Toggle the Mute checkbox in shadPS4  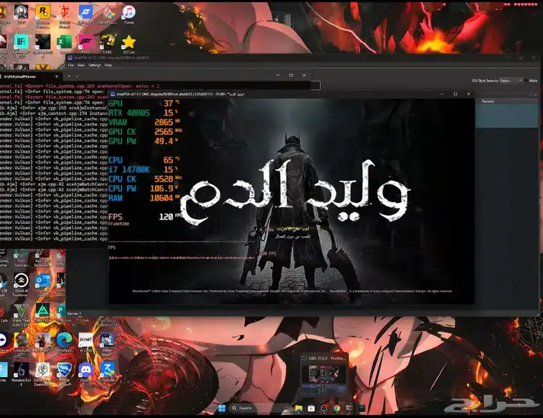(x=526, y=81)
